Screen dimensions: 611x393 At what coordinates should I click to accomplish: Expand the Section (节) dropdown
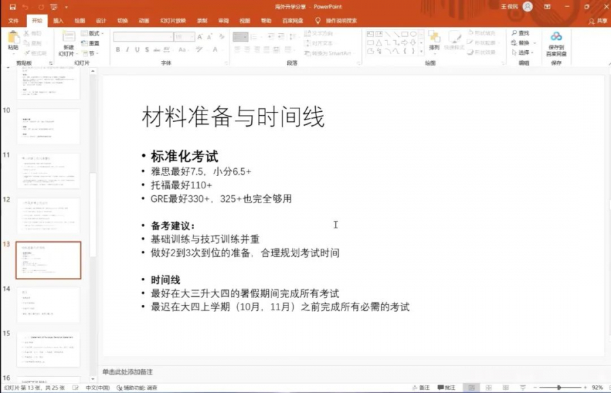pyautogui.click(x=90, y=53)
